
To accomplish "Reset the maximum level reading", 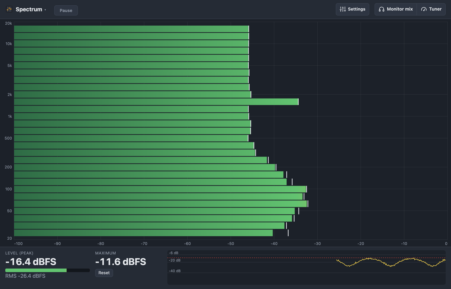I will 104,273.
